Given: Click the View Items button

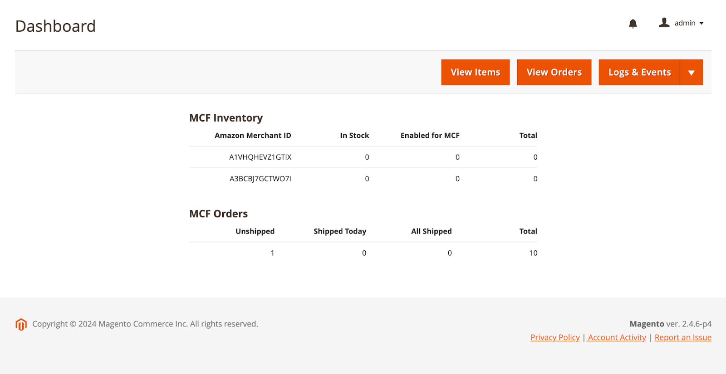Looking at the screenshot, I should pyautogui.click(x=475, y=73).
